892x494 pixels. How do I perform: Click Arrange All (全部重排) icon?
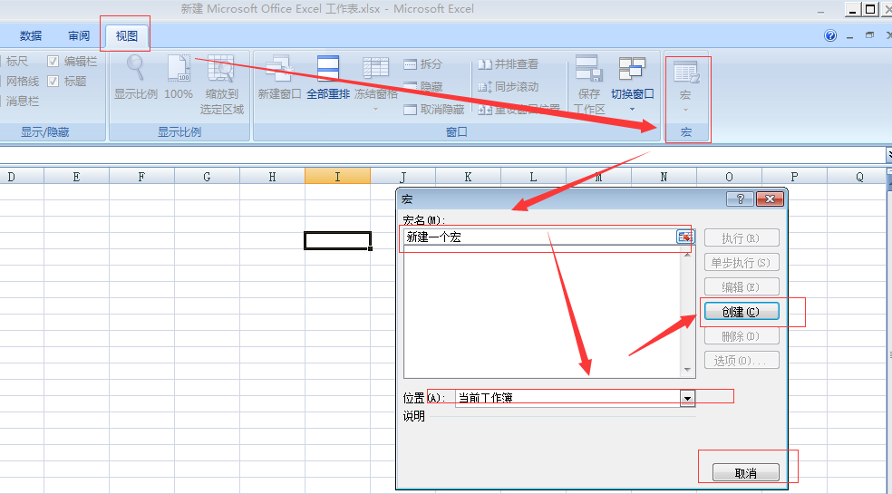(x=328, y=68)
